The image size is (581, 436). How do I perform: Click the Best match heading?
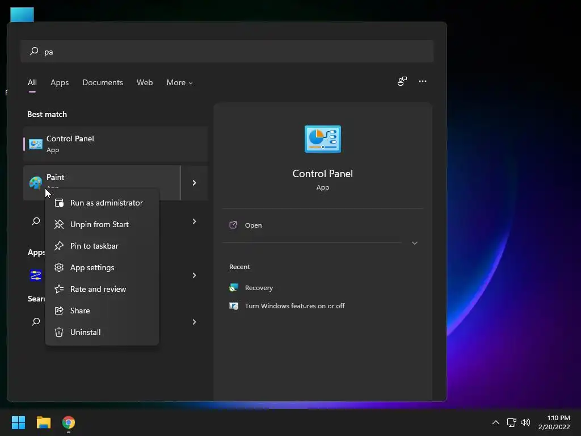(x=47, y=114)
